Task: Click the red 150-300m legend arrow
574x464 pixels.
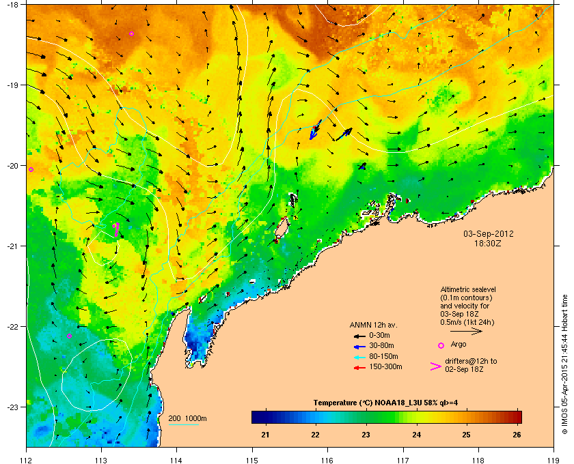Action: tap(359, 368)
